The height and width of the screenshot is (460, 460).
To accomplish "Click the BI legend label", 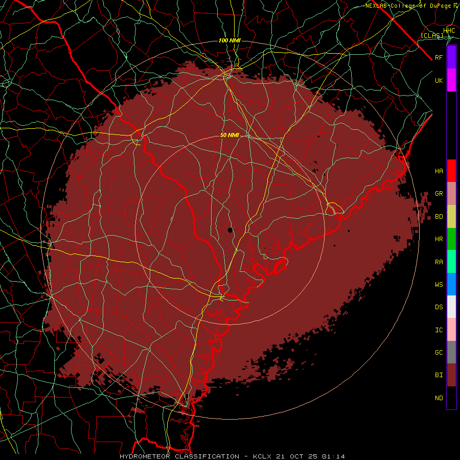I will pyautogui.click(x=439, y=375).
